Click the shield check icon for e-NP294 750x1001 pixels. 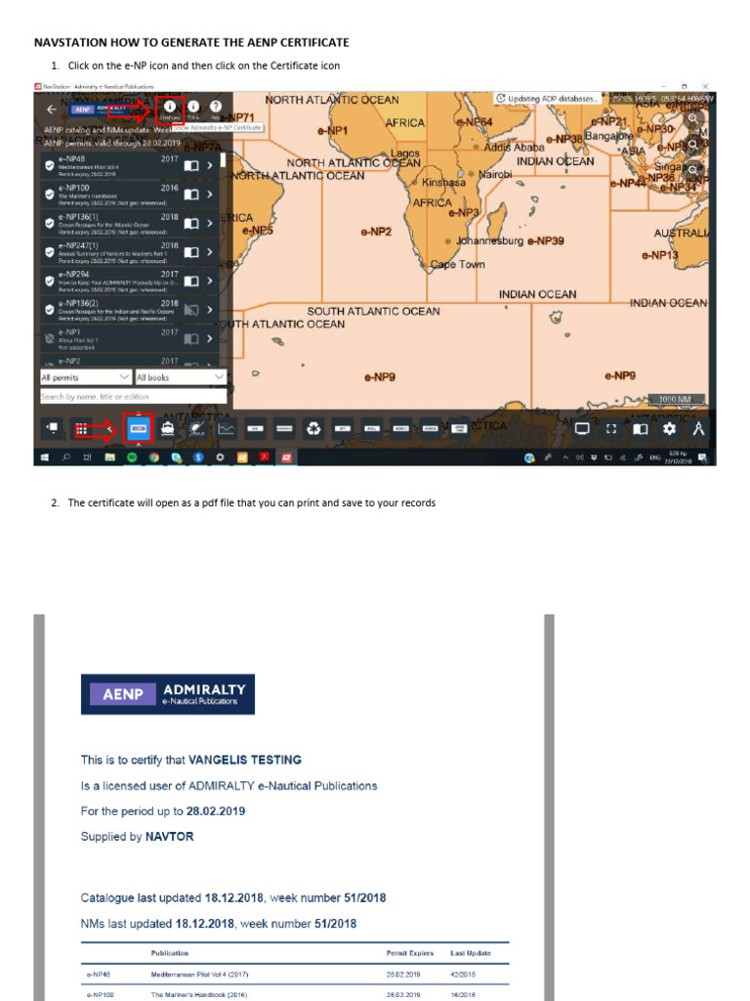49,281
